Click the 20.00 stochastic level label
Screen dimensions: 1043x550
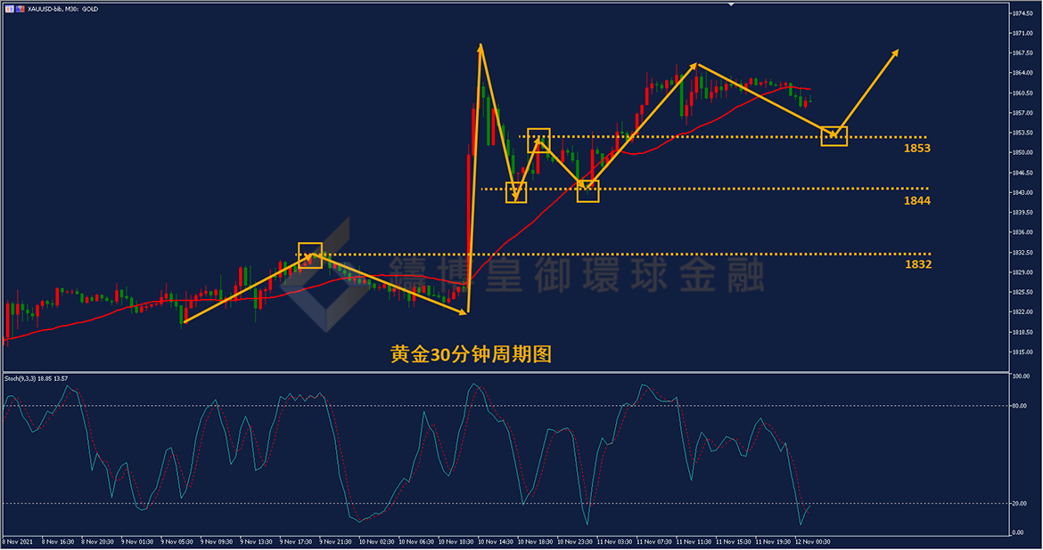click(1019, 504)
